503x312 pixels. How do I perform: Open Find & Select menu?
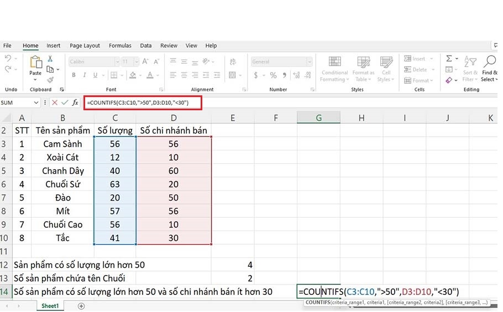(x=489, y=69)
